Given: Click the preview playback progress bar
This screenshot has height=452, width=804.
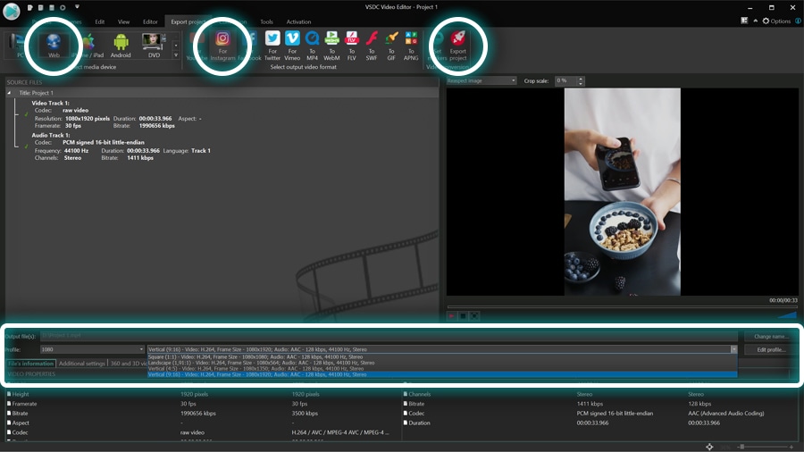Looking at the screenshot, I should click(x=622, y=307).
